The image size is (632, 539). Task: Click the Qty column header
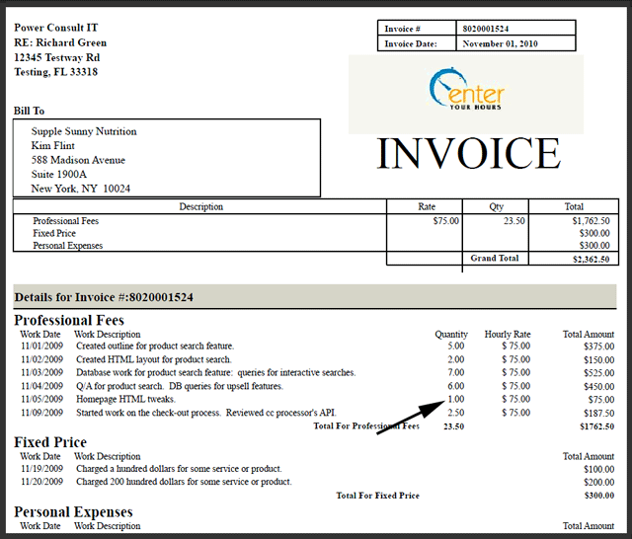coord(496,206)
